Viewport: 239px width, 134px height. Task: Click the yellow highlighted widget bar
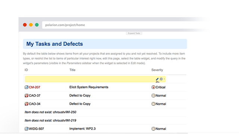click(95, 79)
